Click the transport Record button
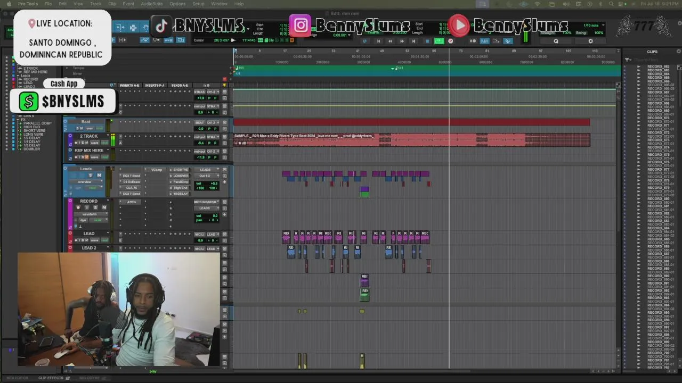 (451, 41)
